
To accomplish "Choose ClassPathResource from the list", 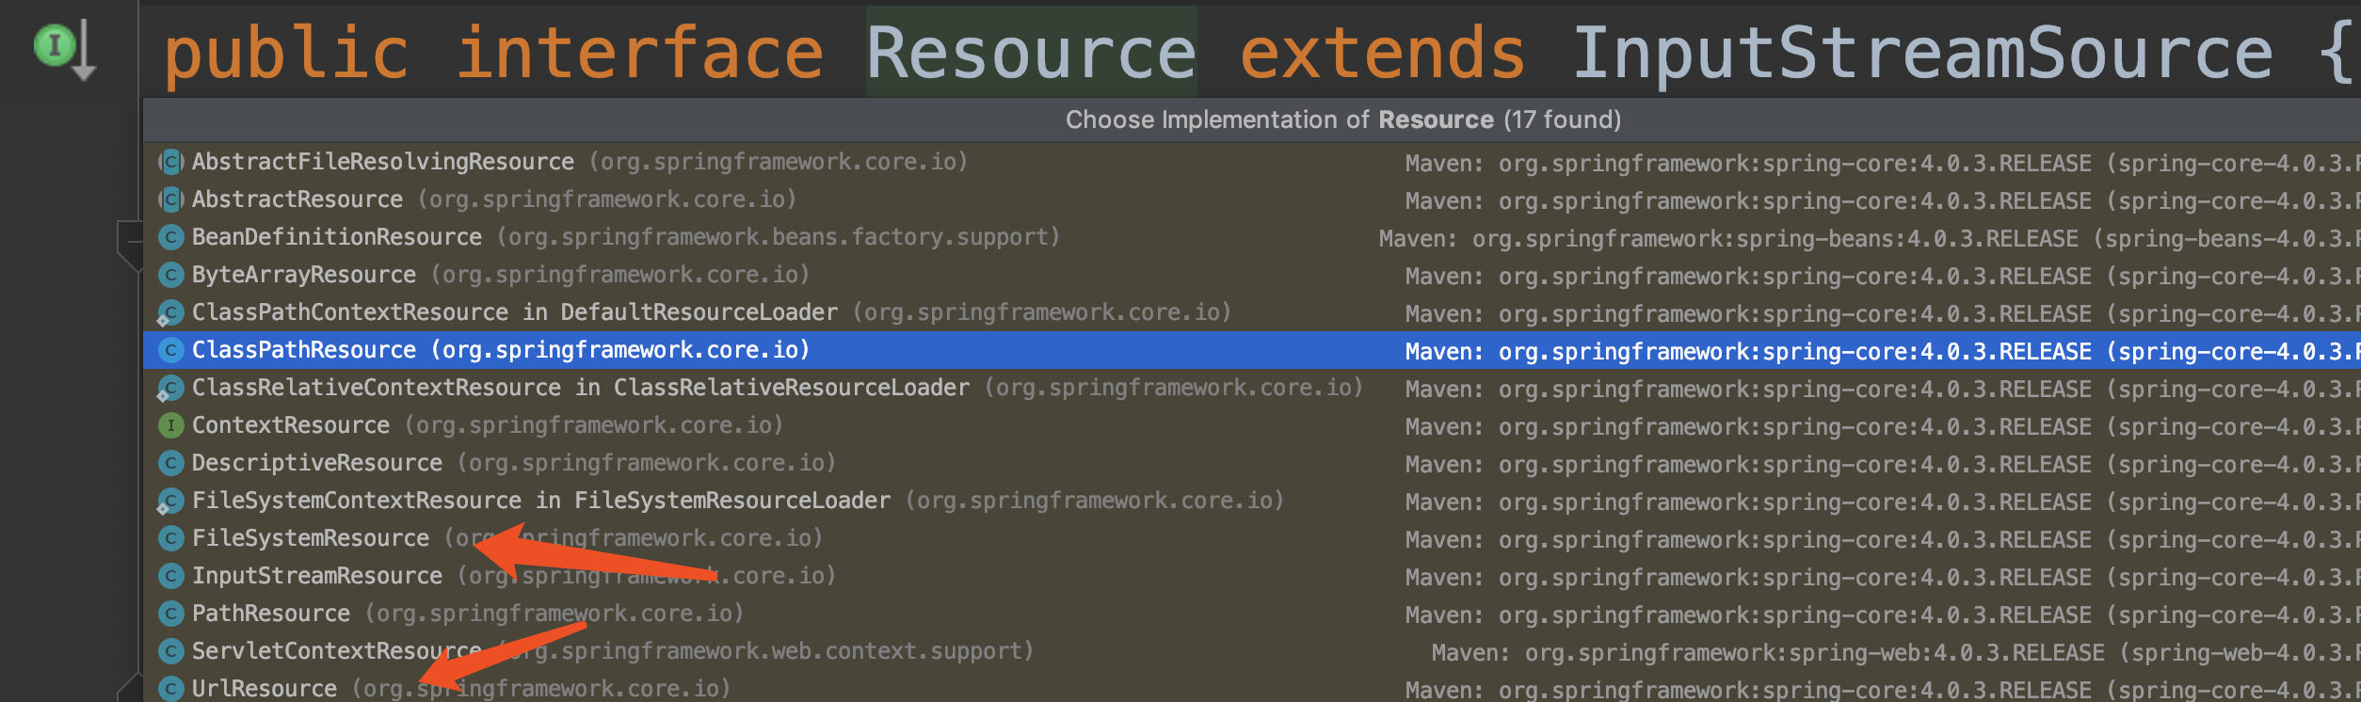I will coord(304,350).
